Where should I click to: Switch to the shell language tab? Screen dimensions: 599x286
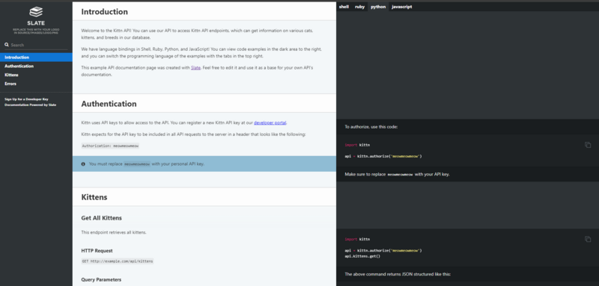[344, 7]
